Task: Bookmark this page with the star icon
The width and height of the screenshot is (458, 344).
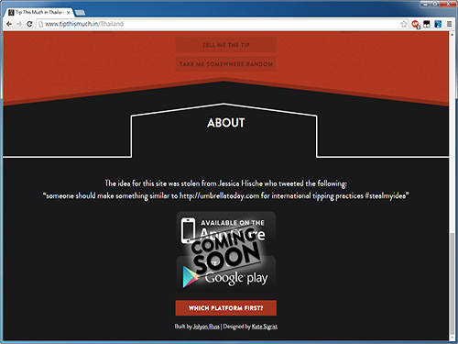Action: (404, 24)
